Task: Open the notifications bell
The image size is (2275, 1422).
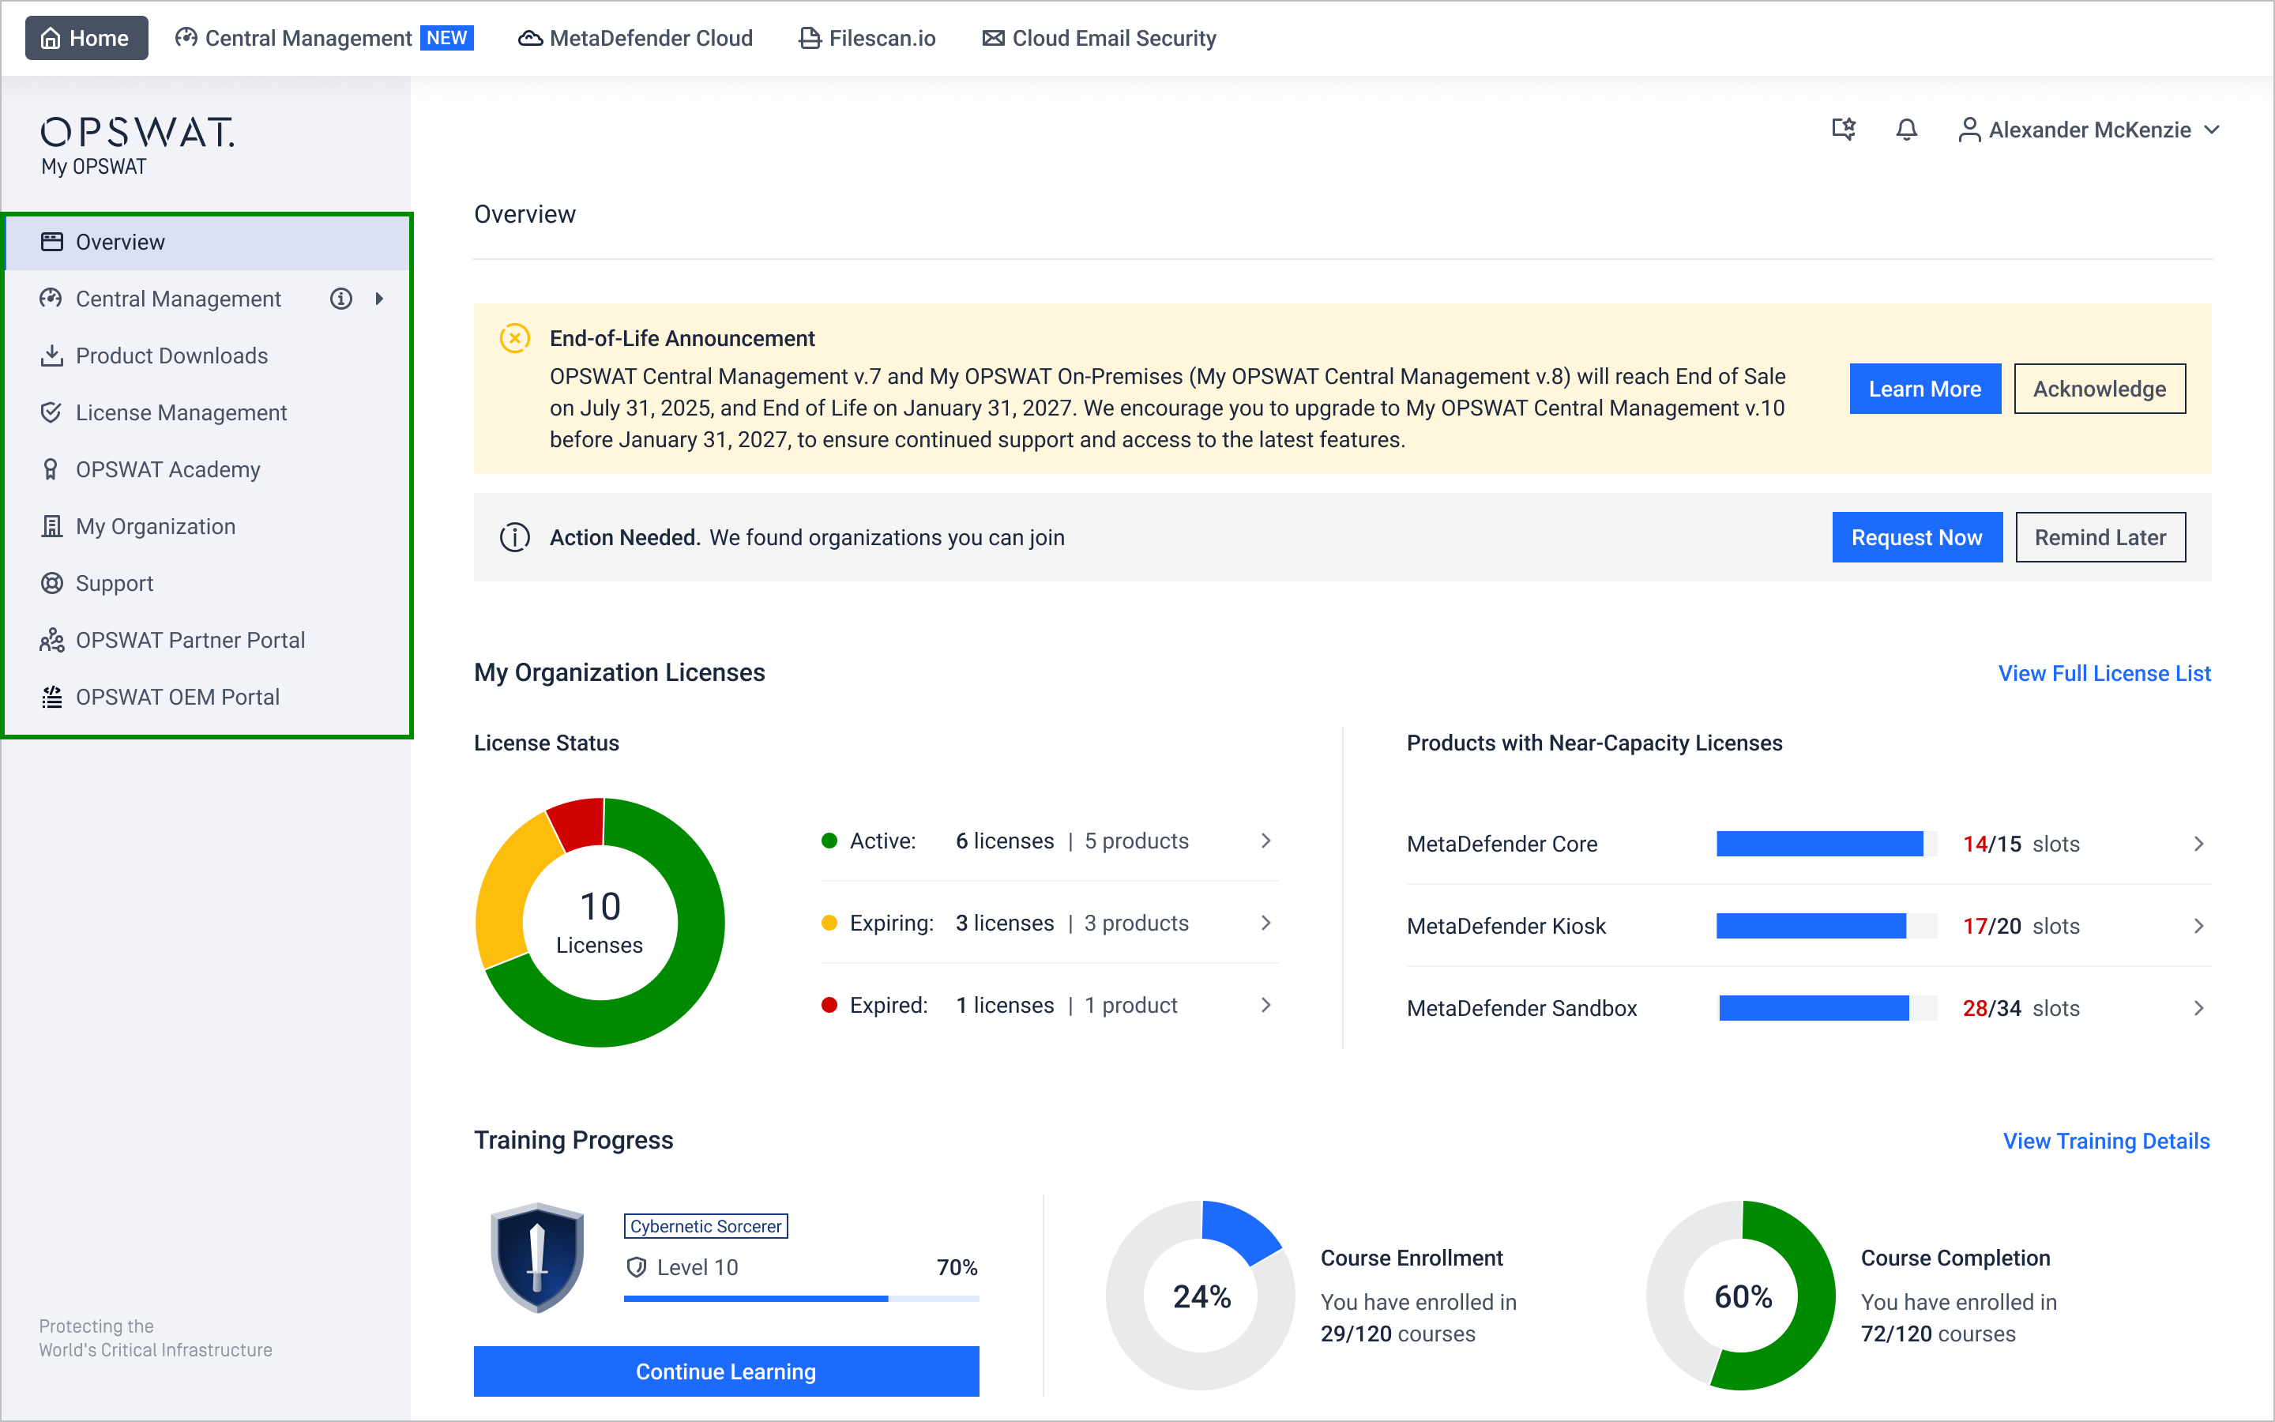Action: 1906,129
